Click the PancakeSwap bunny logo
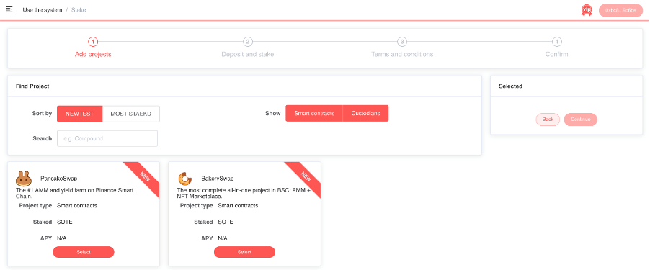This screenshot has height=270, width=650. point(24,179)
